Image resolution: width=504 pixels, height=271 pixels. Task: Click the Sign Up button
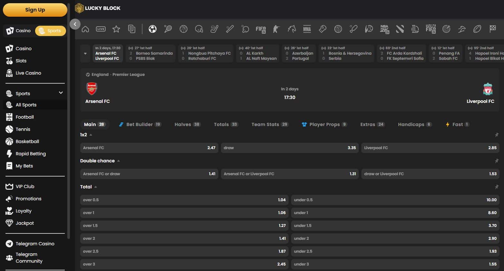pyautogui.click(x=35, y=10)
